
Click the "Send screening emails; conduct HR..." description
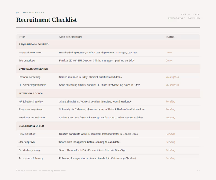(99, 85)
